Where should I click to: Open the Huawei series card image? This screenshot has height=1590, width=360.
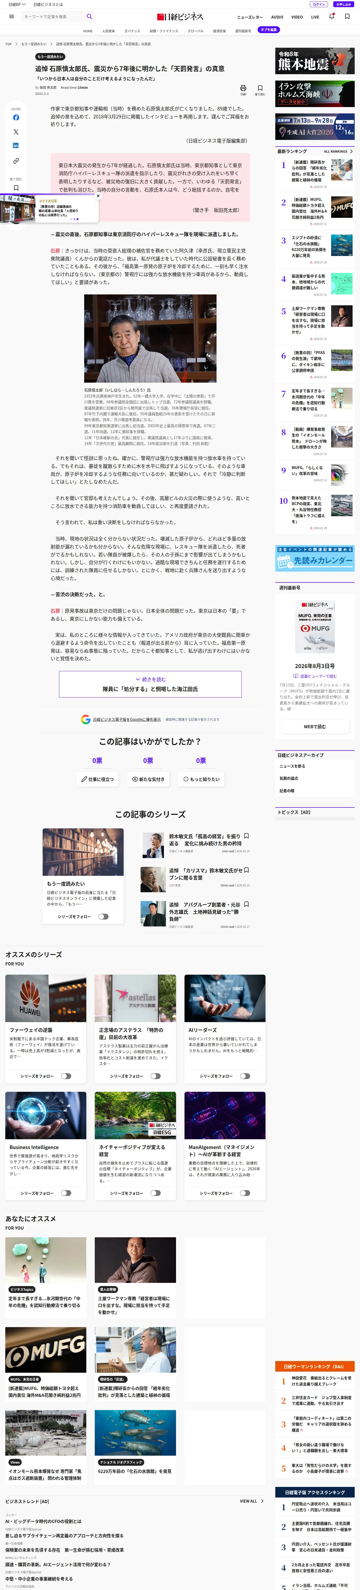pyautogui.click(x=46, y=998)
